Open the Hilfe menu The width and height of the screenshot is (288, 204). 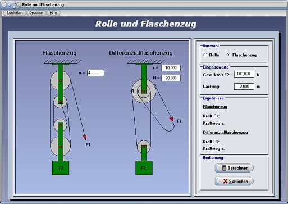tap(53, 13)
